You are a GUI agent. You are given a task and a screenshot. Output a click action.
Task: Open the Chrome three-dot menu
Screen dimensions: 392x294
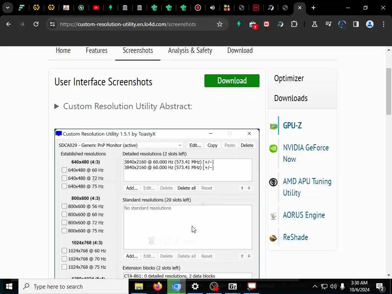click(x=384, y=24)
